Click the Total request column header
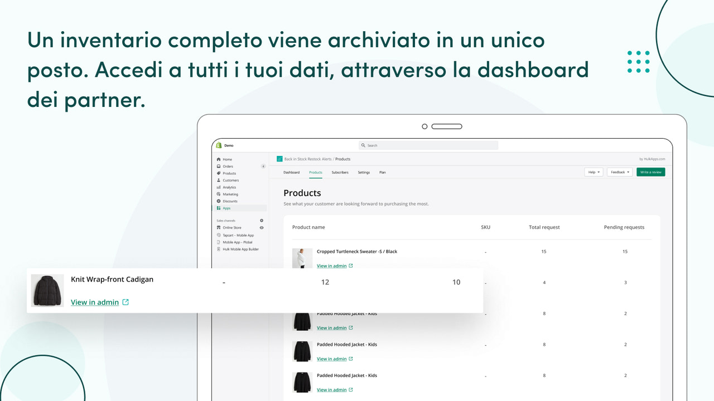Viewport: 714px width, 401px height. pyautogui.click(x=544, y=227)
